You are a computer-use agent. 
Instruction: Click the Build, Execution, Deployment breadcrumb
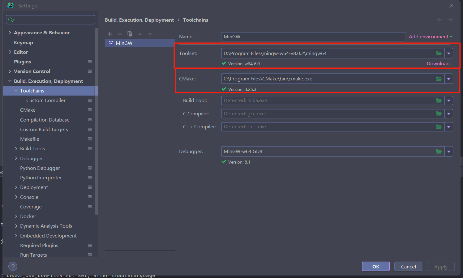[x=139, y=20]
